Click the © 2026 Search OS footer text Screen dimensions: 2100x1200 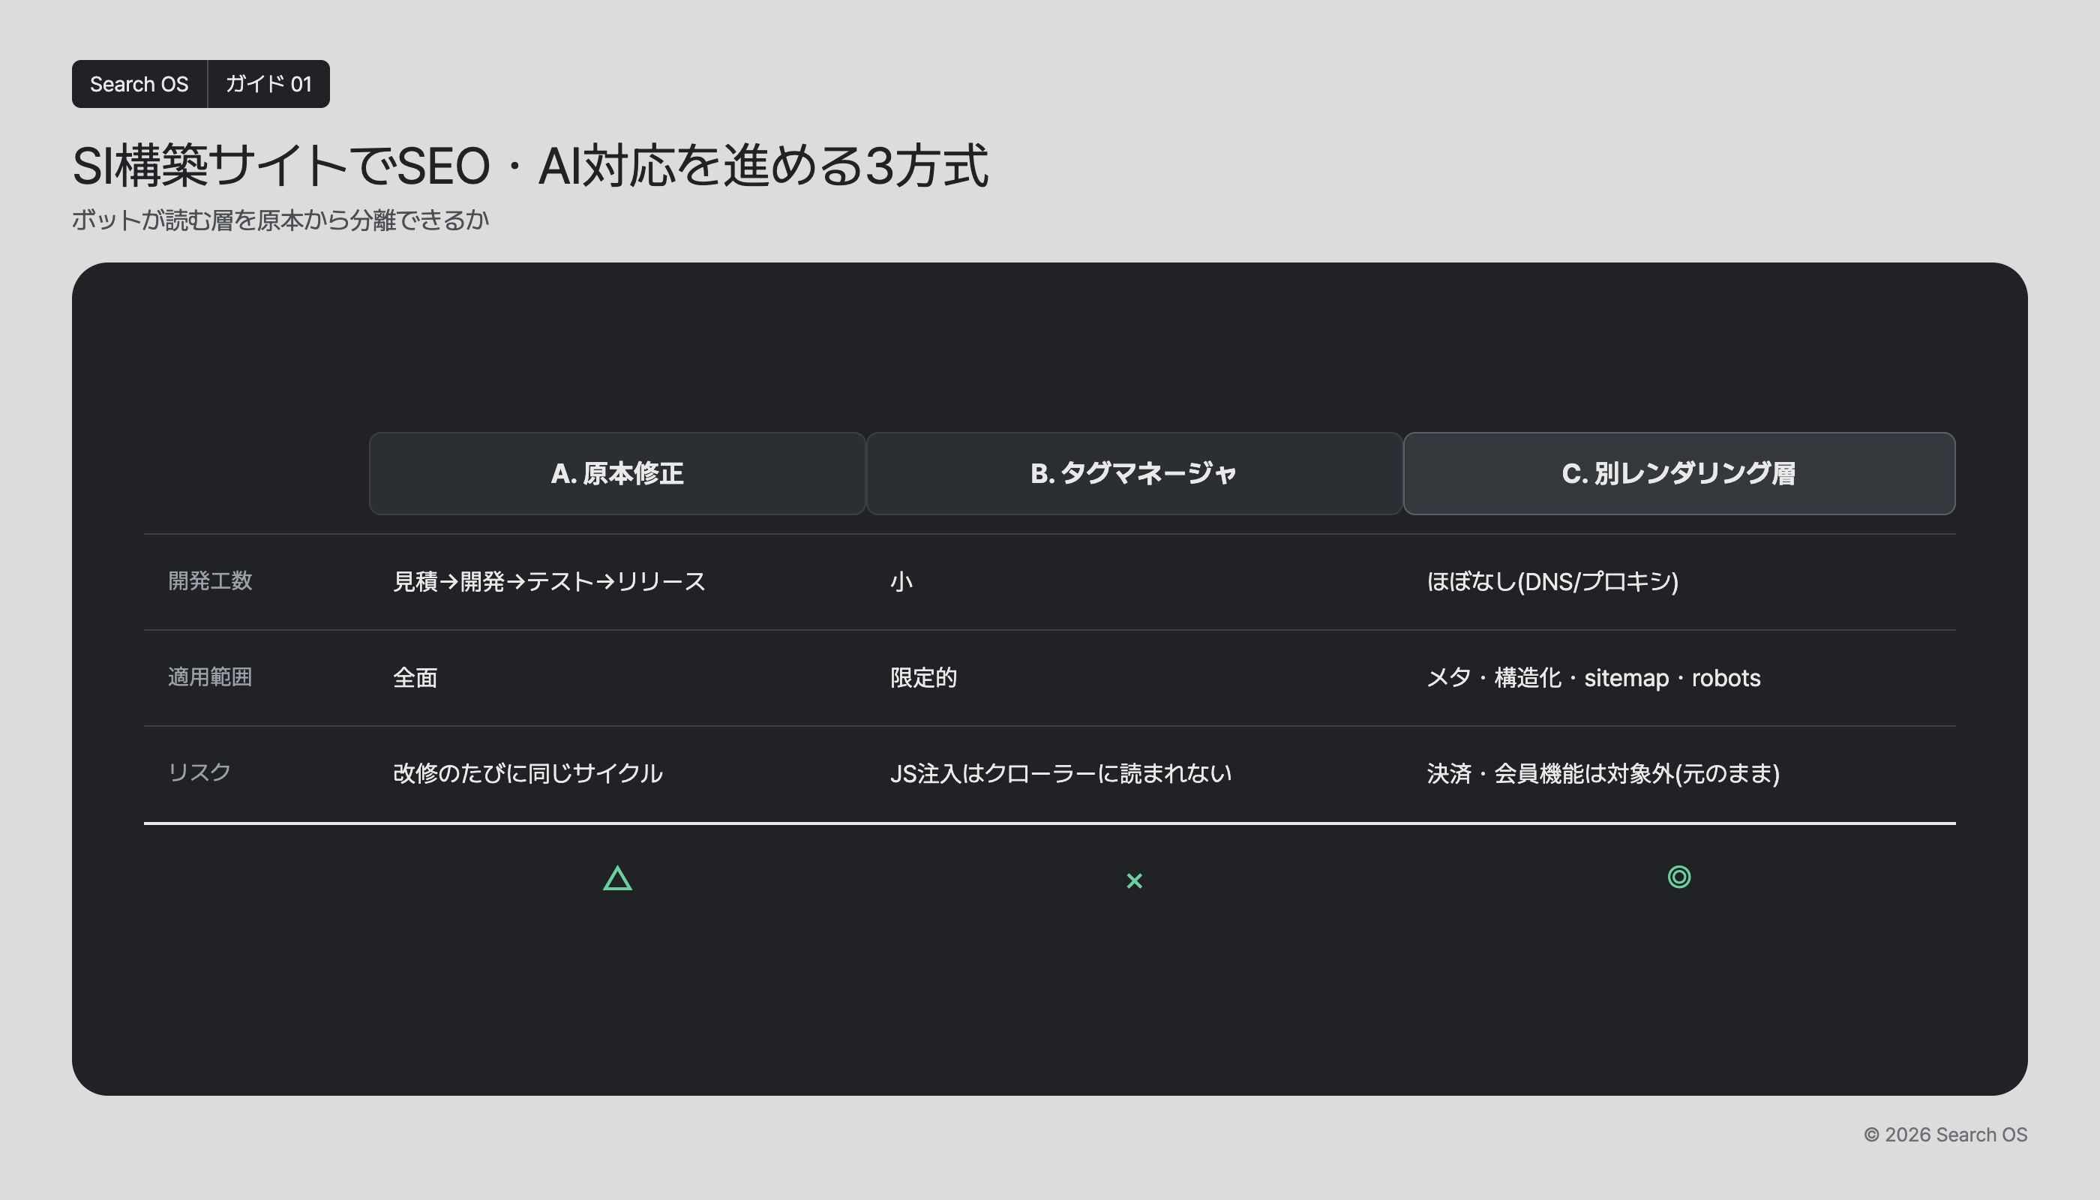coord(1945,1135)
